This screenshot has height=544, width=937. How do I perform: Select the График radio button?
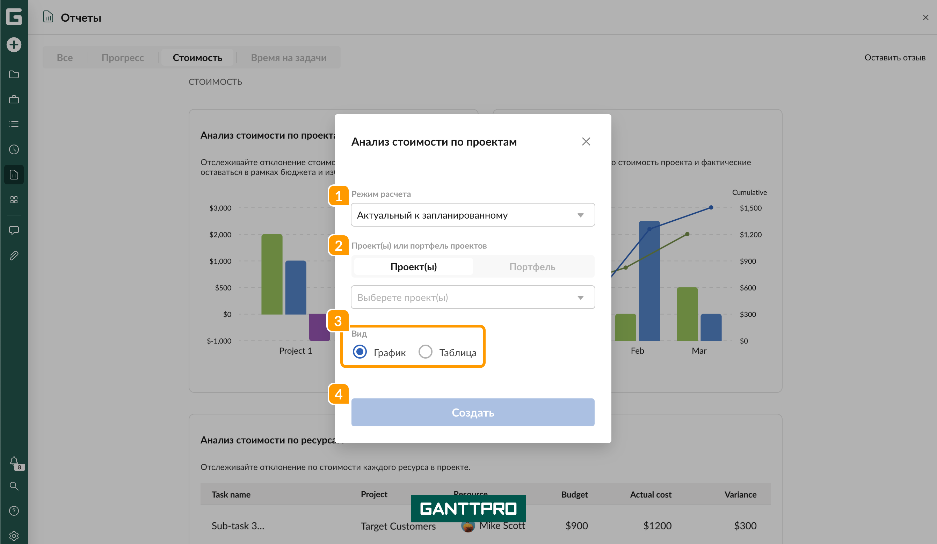click(x=359, y=352)
